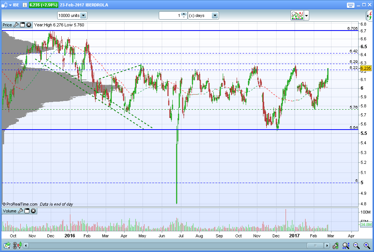This screenshot has height=252, width=374.
Task: Click the timeframe quantity input field
Action: 170,15
